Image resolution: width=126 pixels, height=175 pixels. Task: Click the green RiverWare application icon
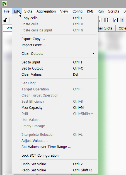4,4
